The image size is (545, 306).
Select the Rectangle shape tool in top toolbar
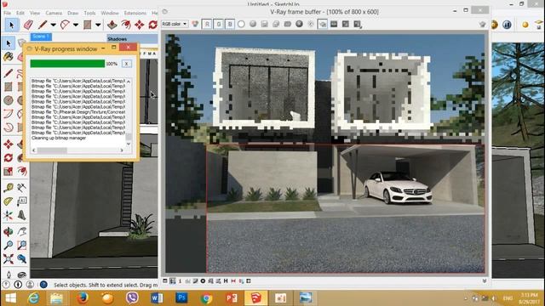pyautogui.click(x=87, y=25)
